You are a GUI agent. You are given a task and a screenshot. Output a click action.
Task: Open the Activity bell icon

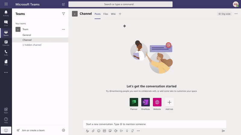click(6, 13)
